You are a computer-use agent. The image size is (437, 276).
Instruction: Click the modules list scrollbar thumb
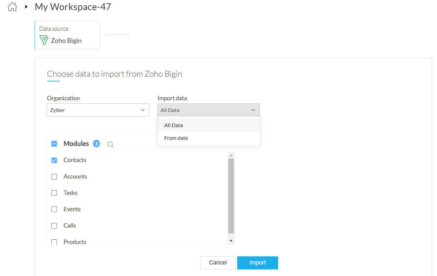[x=231, y=195]
